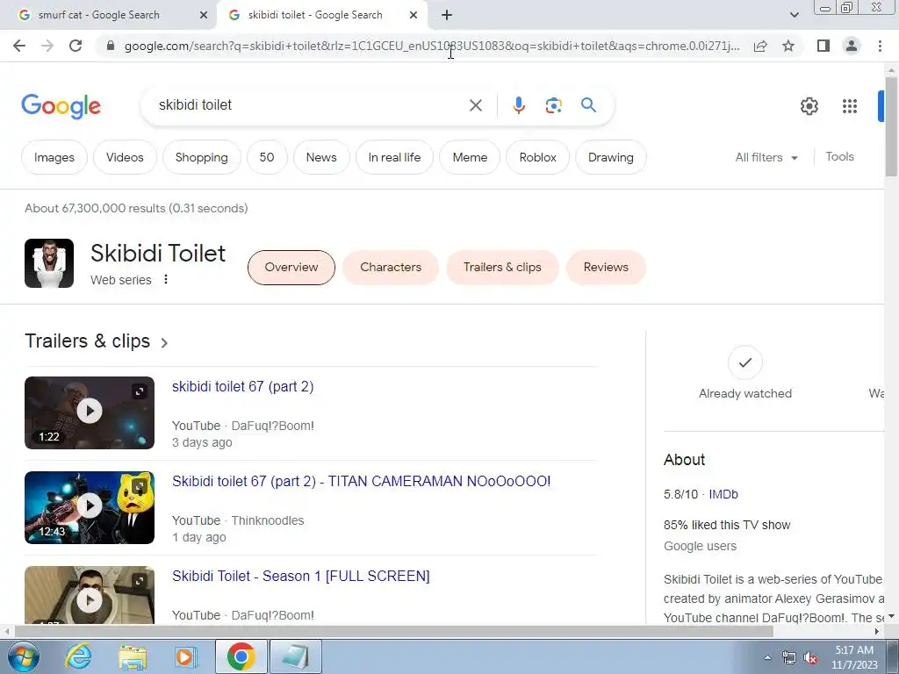
Task: Submit search with the magnifier icon
Action: pos(588,105)
